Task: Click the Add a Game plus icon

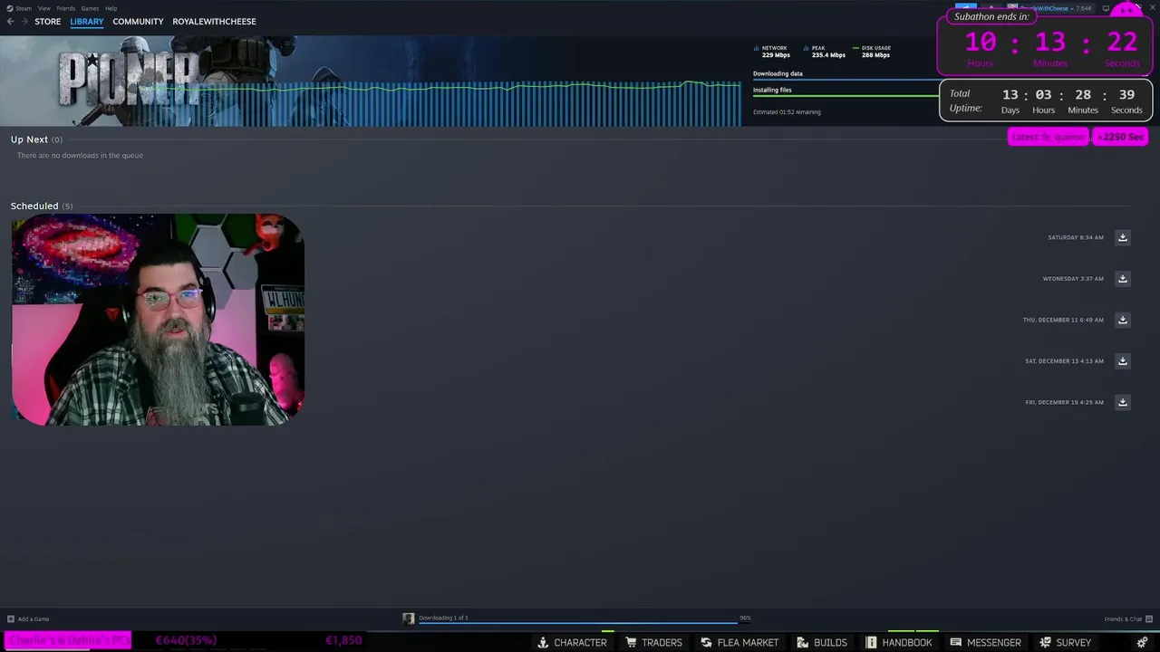Action: pyautogui.click(x=11, y=619)
